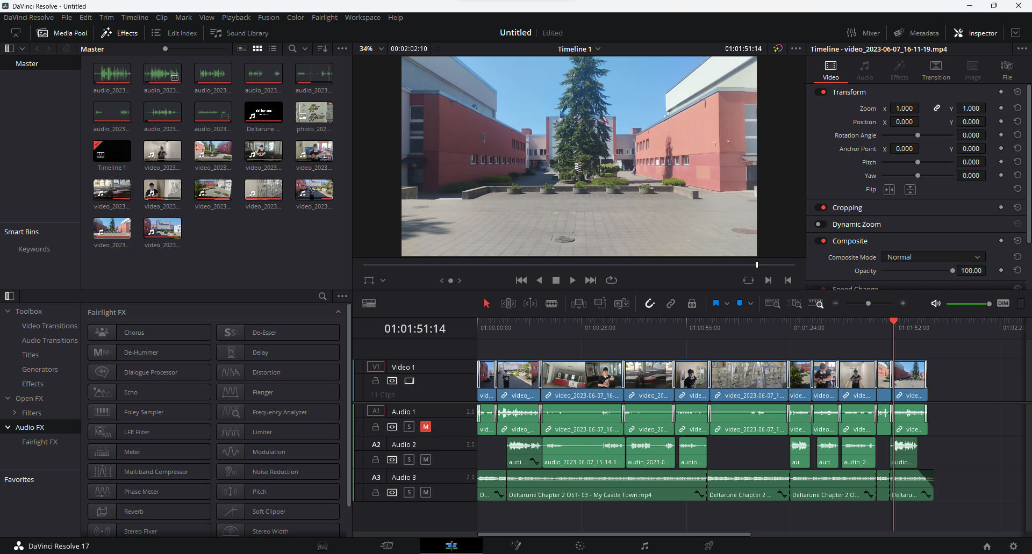Toggle the Snapping magnet icon
Viewport: 1032px width, 554px height.
click(650, 304)
